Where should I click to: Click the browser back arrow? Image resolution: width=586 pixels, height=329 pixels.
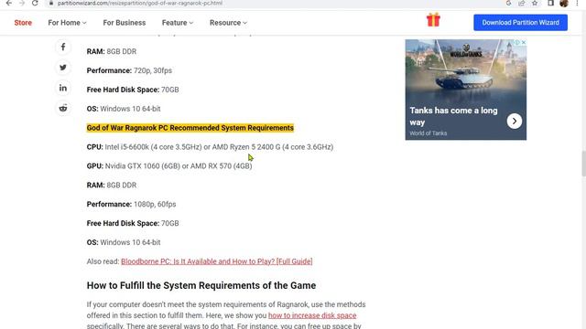[8, 3]
